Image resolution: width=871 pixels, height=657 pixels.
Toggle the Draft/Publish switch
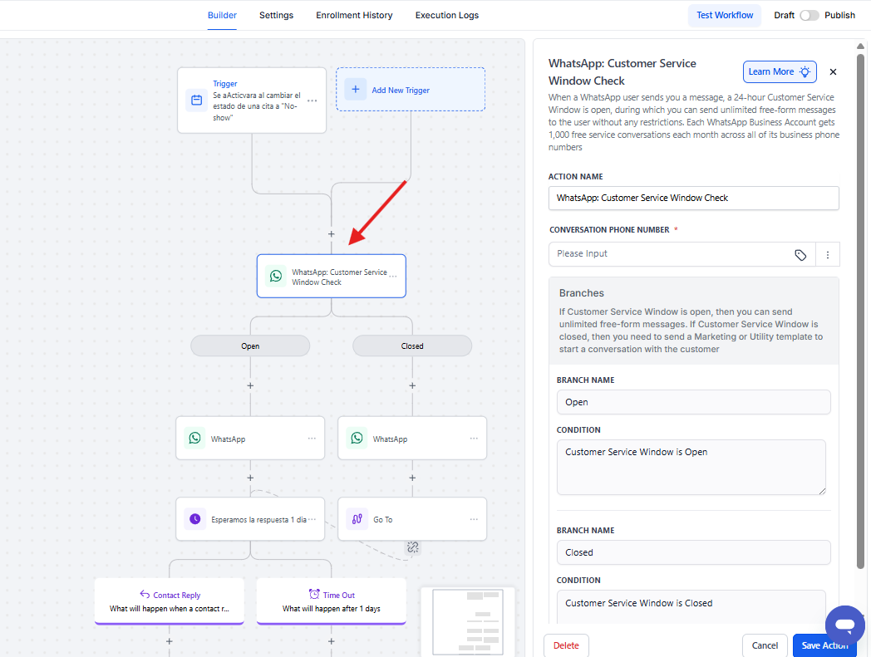tap(809, 15)
